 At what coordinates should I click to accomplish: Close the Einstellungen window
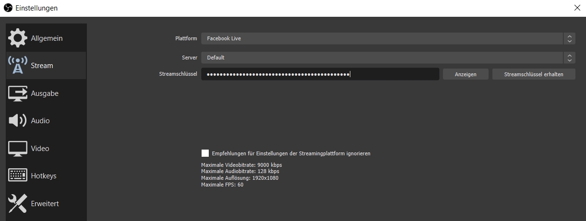[x=577, y=8]
